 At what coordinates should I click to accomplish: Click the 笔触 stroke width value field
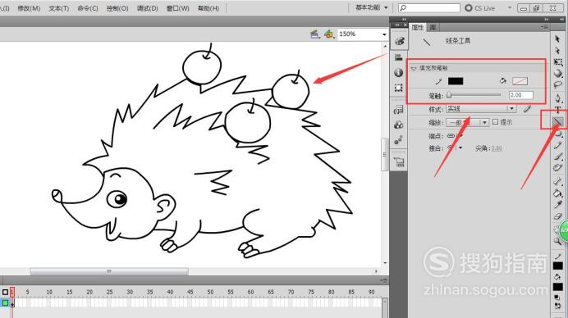tap(521, 95)
